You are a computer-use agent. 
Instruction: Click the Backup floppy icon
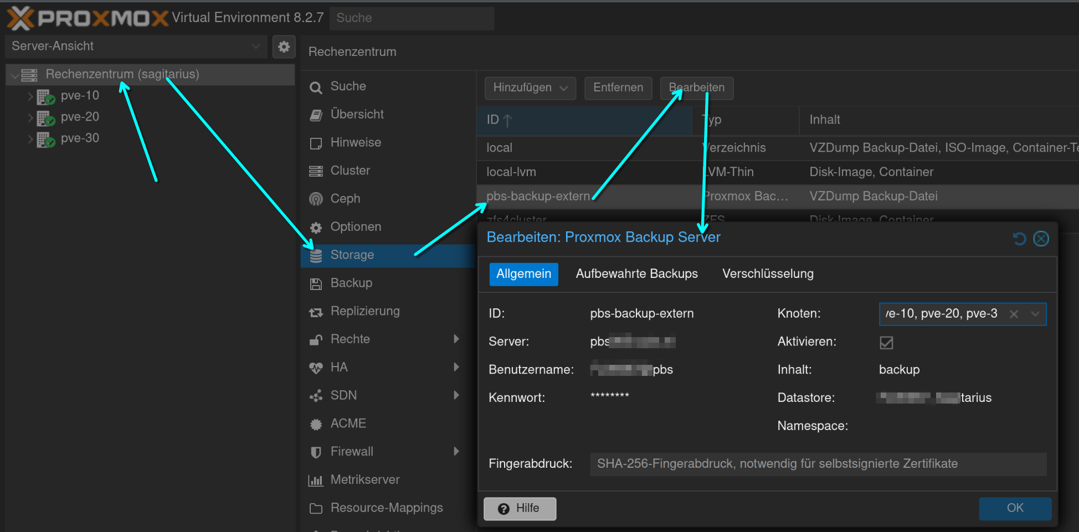(316, 283)
